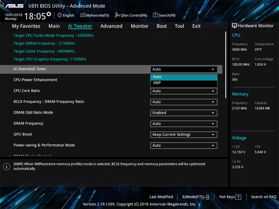279x209 pixels.
Task: Open Qfan Control(F6)
Action: tap(131, 15)
